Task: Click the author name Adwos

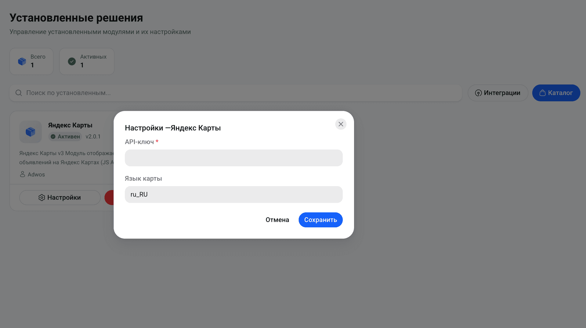Action: [36, 175]
